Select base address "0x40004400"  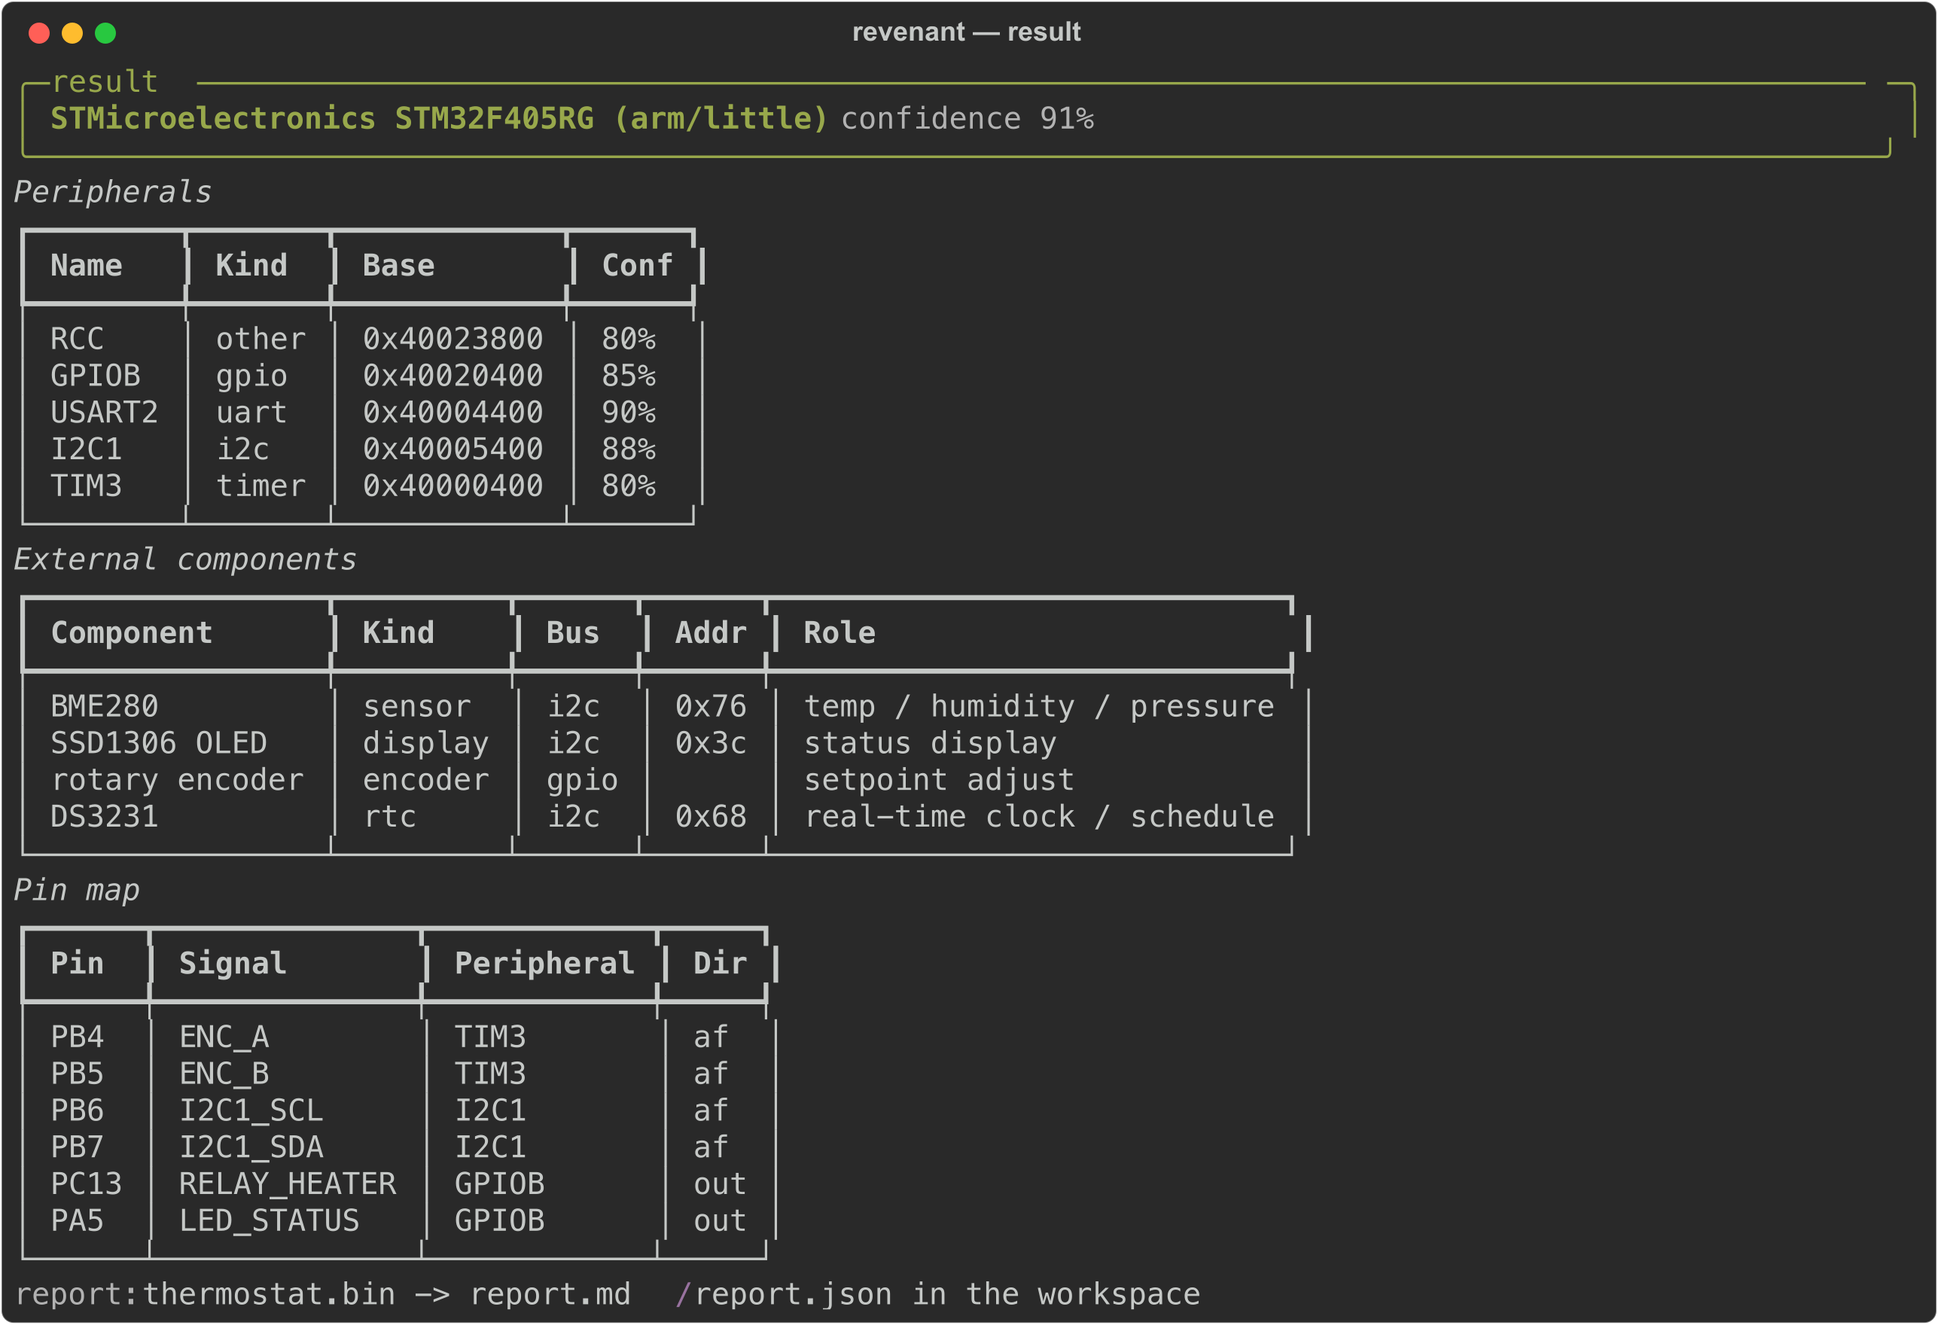(x=453, y=413)
